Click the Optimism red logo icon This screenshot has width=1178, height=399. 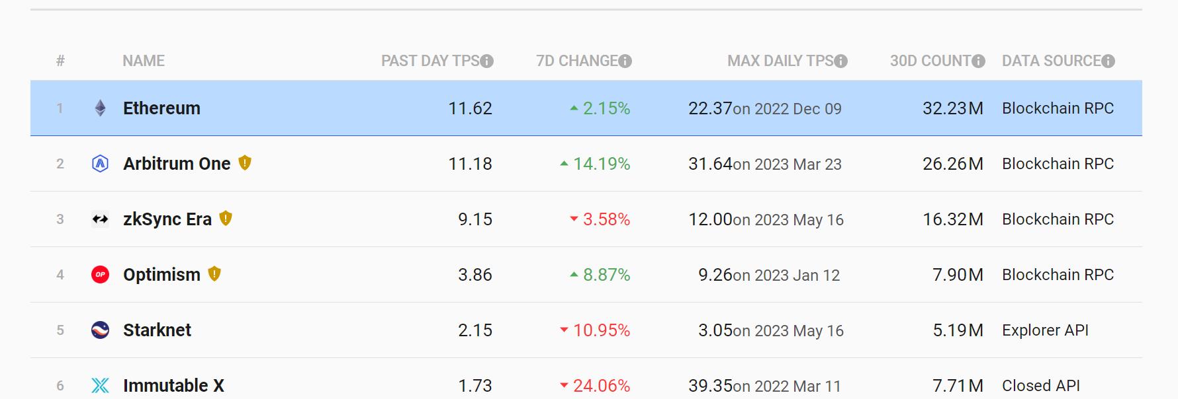(100, 275)
